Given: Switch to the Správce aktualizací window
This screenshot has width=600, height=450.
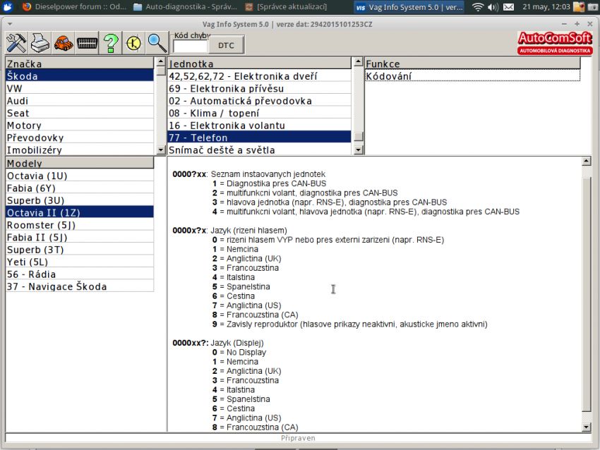Looking at the screenshot, I should (286, 7).
